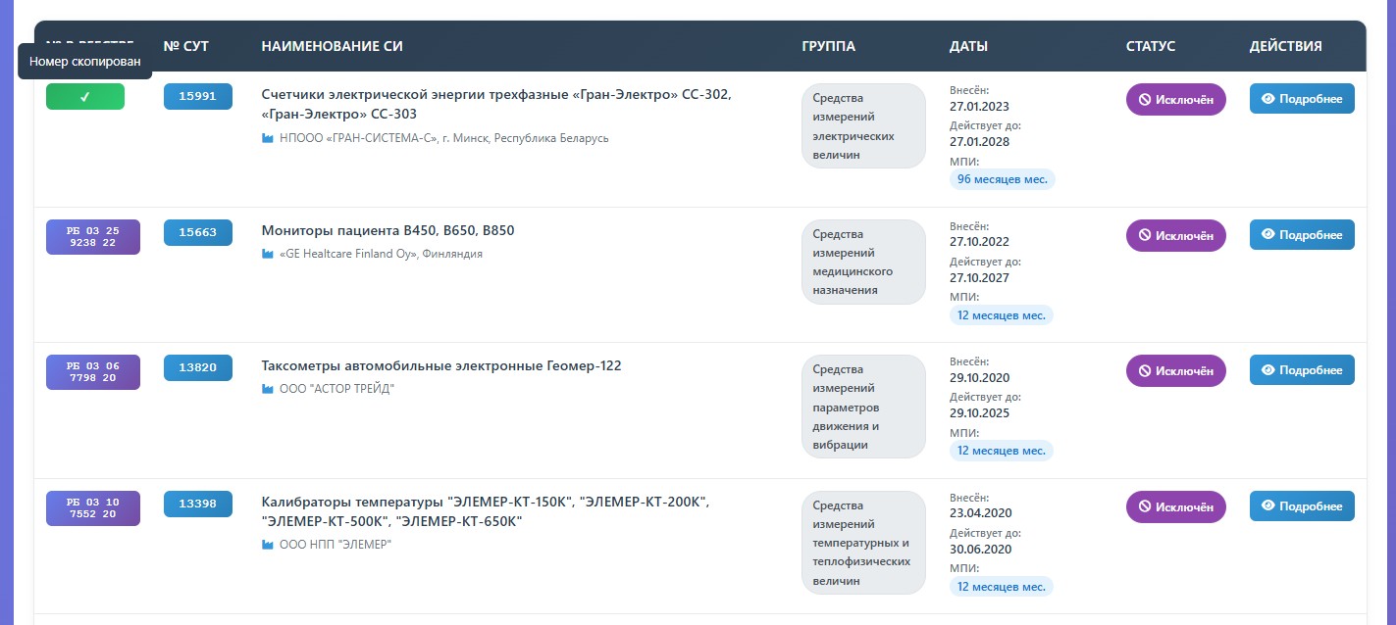Click ban icon in Исключён for row 13398

pyautogui.click(x=1145, y=507)
